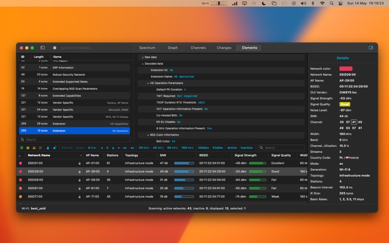Click the Bluetooth menu bar icon
389x243 pixels.
[x=313, y=3]
